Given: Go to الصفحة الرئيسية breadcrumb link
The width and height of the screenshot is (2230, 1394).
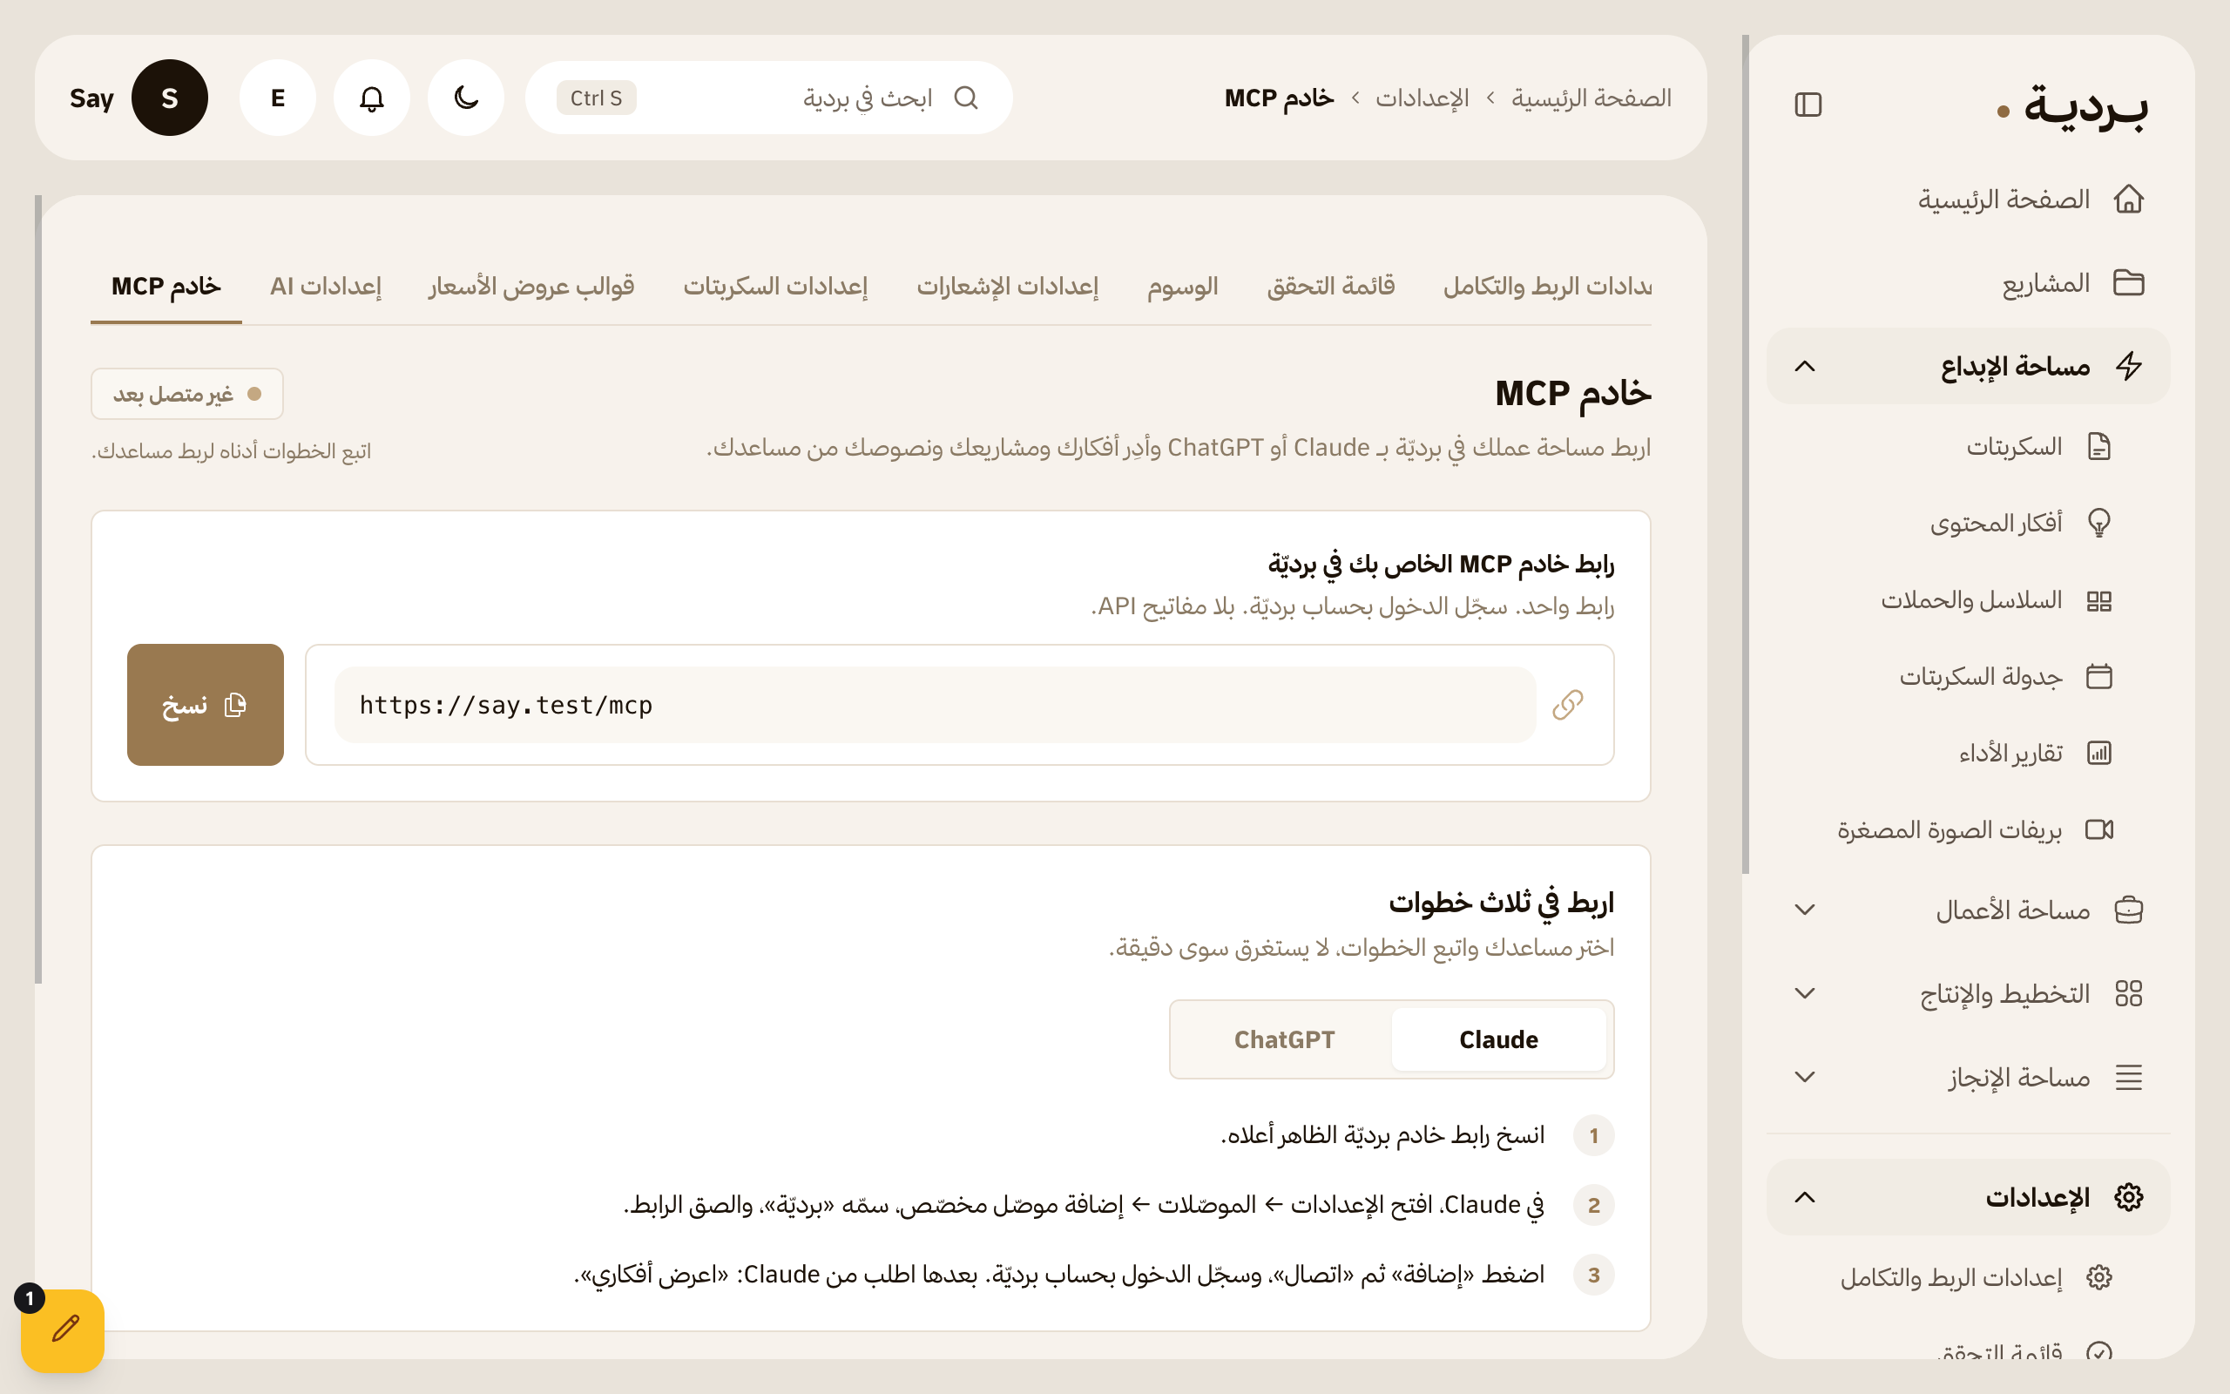Looking at the screenshot, I should click(1591, 98).
